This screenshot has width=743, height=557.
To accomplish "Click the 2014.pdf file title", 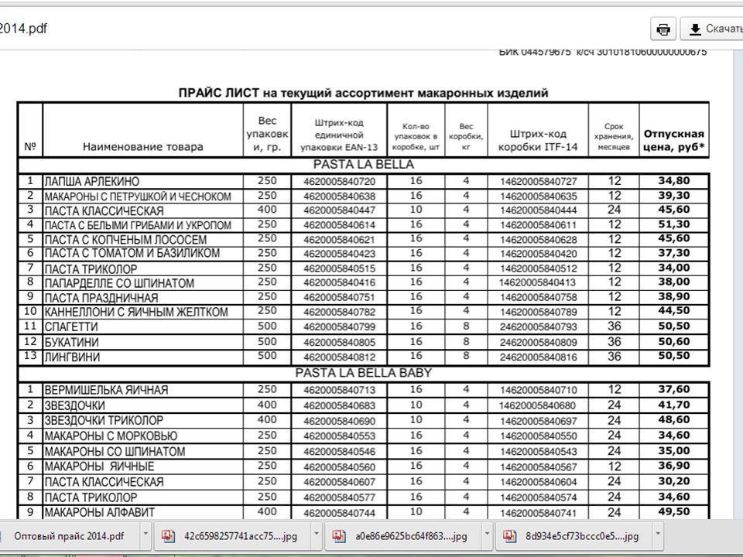I will pos(23,29).
